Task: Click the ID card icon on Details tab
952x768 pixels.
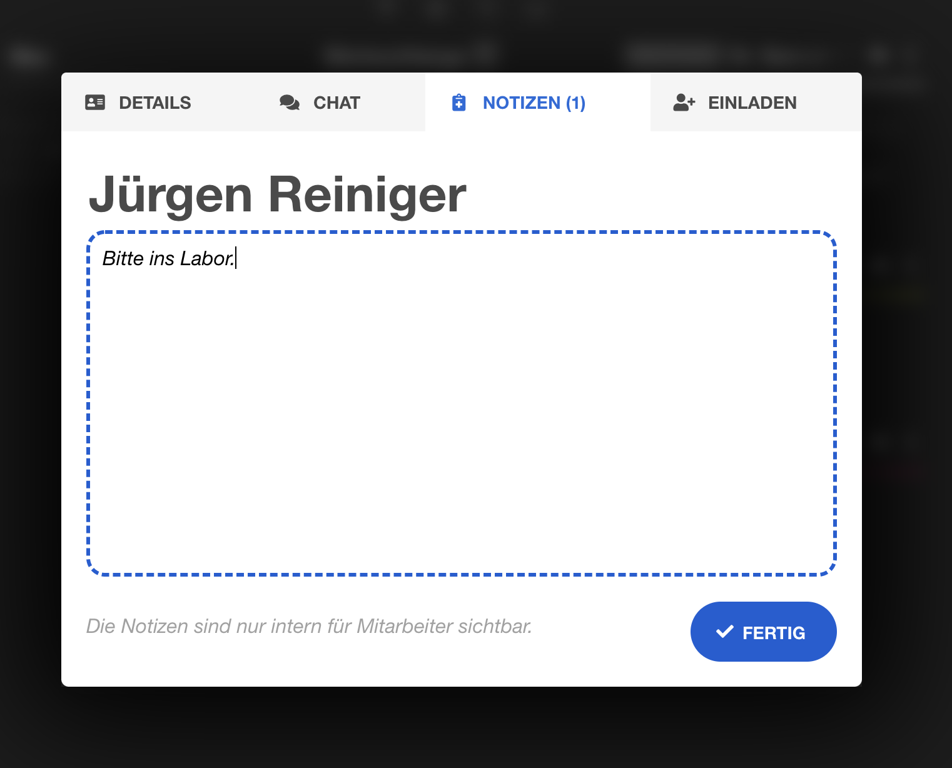Action: 95,103
